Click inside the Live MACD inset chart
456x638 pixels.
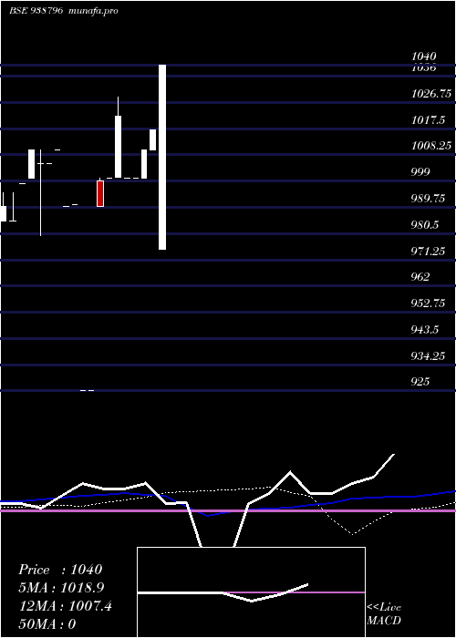tap(251, 592)
